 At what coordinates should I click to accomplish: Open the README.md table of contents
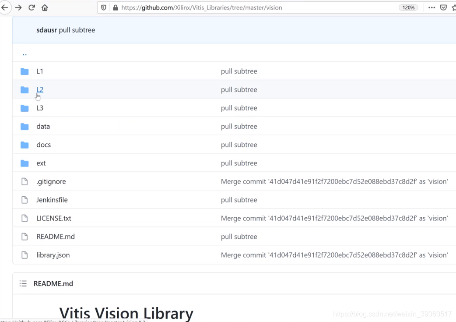click(23, 283)
